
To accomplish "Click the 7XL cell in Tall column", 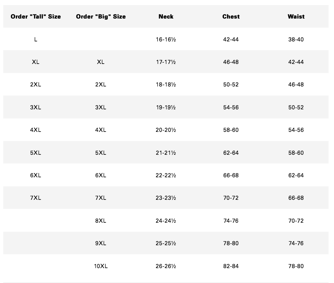I will pos(36,198).
